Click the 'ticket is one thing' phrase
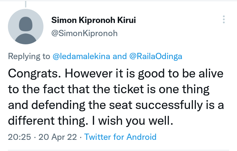Screen dimensions: 237x151 [x=161, y=89]
